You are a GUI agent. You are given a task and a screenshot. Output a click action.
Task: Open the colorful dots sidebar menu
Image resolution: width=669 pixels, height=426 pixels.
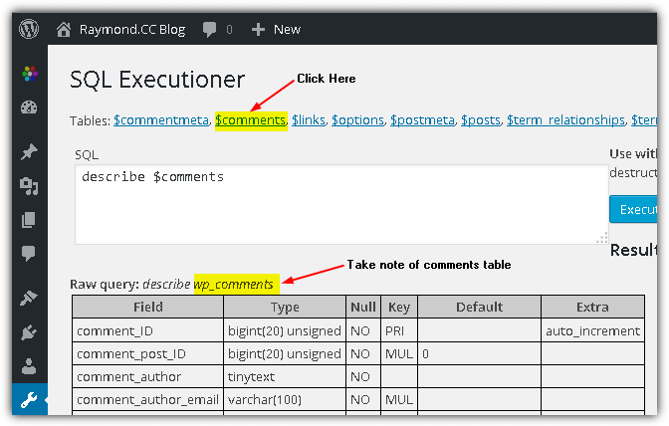point(30,74)
